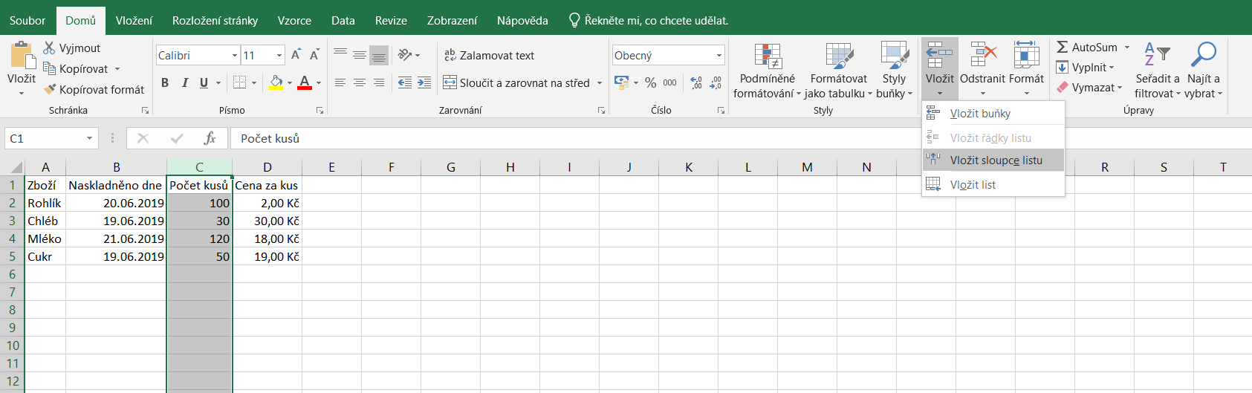Screen dimensions: 1252x393
Task: Align text to the left
Action: pos(340,82)
